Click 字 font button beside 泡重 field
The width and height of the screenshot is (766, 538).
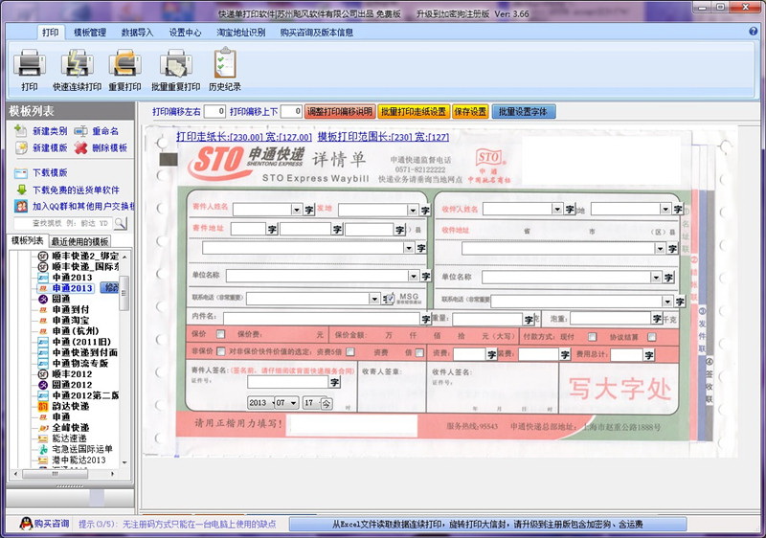tap(657, 319)
